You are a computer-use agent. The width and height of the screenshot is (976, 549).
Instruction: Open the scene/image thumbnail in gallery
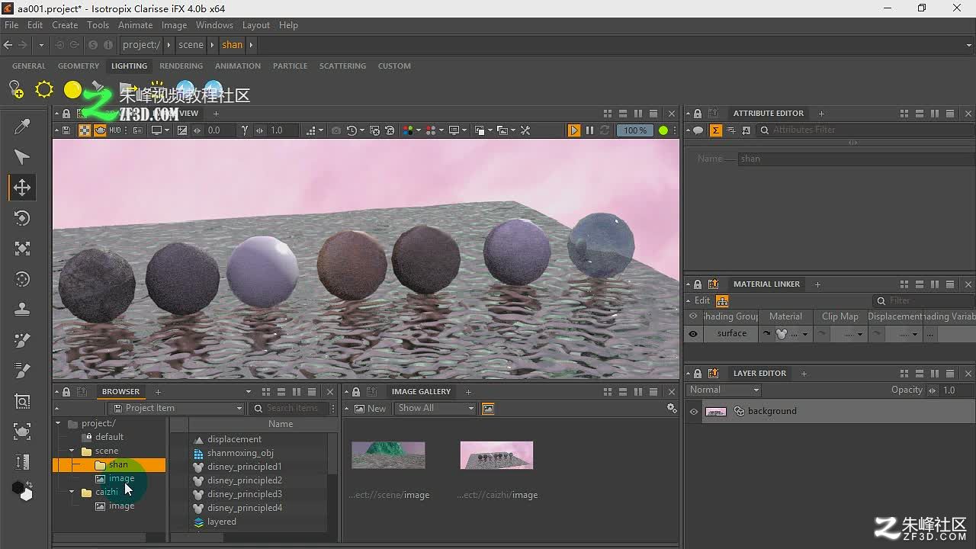(x=388, y=455)
